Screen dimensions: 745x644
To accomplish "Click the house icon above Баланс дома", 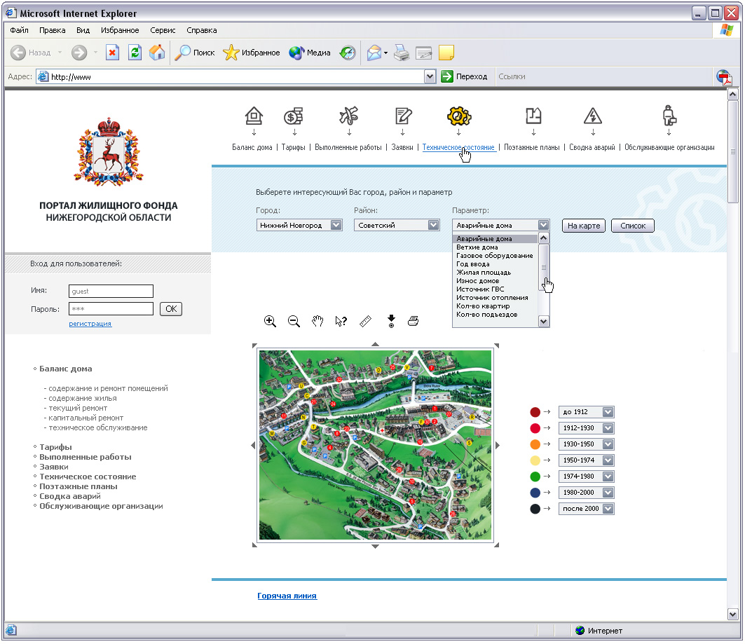I will pyautogui.click(x=254, y=116).
